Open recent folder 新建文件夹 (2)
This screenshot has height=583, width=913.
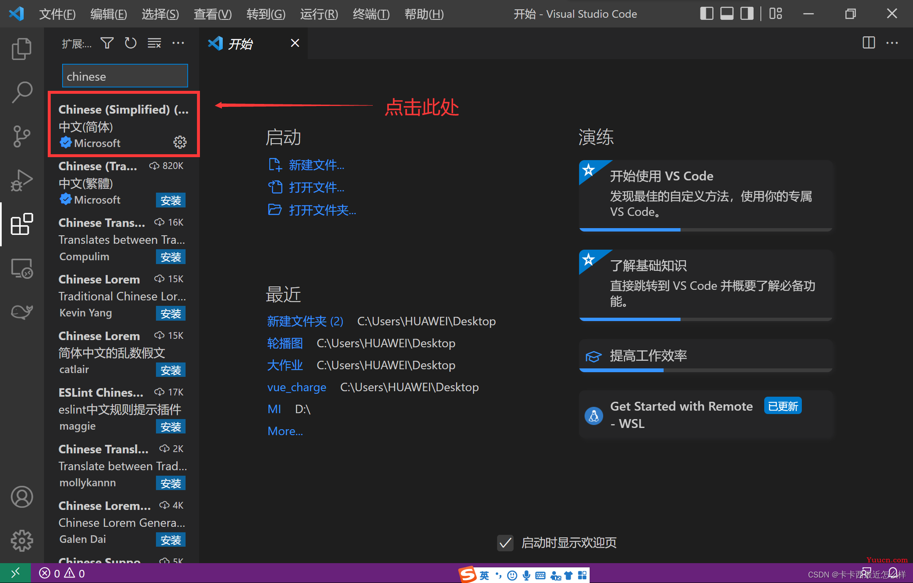305,321
